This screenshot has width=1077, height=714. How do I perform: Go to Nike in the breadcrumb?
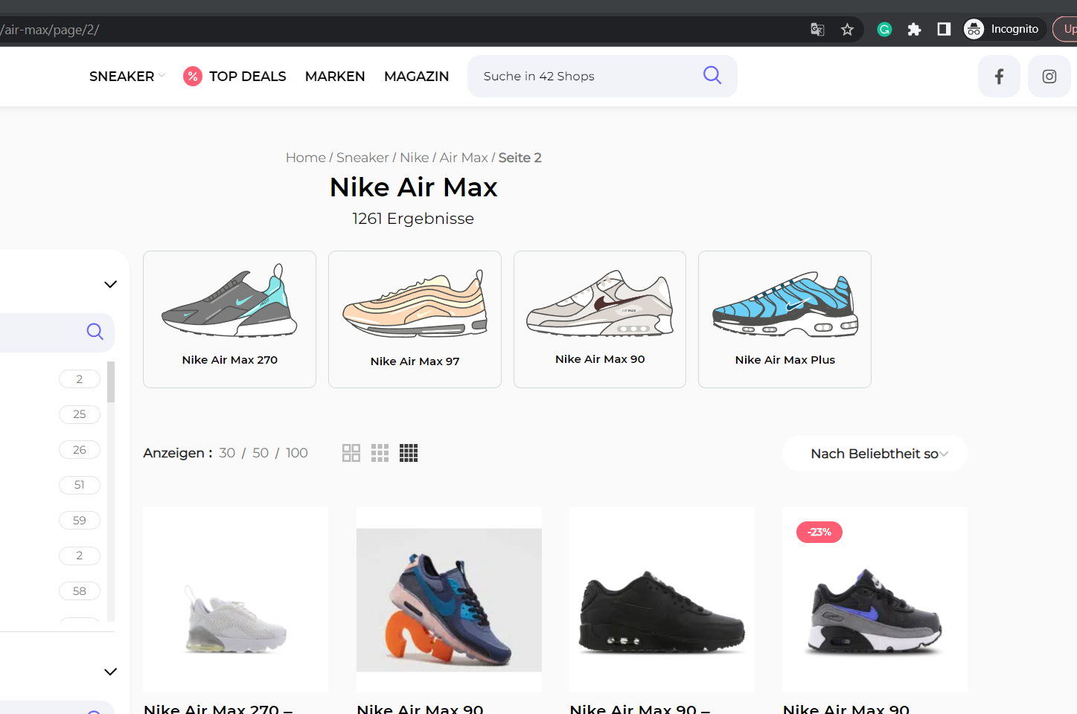(x=415, y=158)
